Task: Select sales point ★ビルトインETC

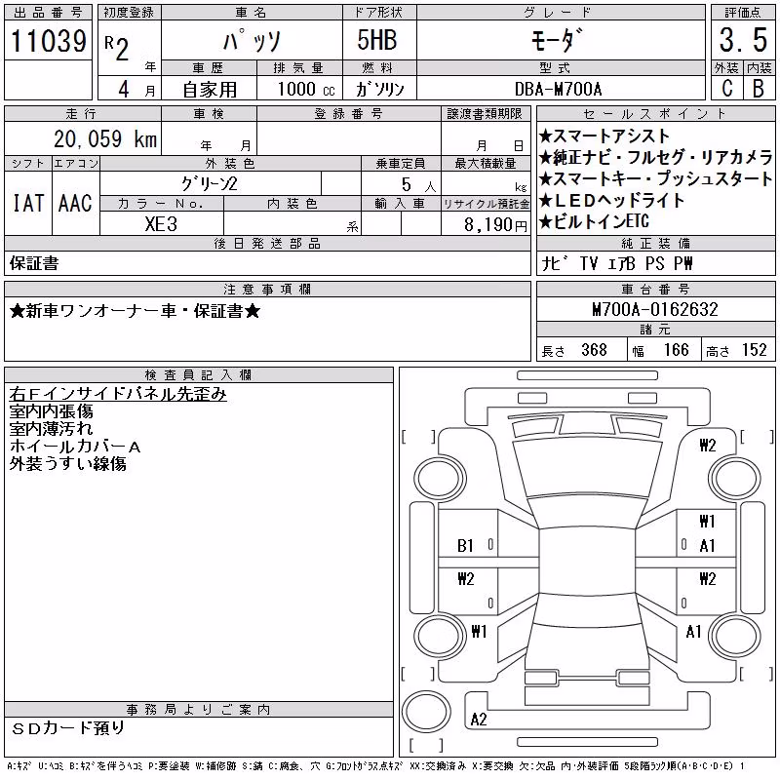Action: point(594,222)
